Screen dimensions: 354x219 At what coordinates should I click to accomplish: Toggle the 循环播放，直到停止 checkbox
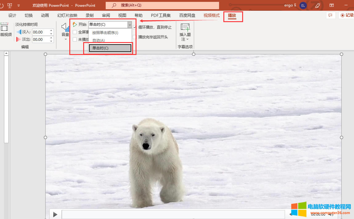135,27
